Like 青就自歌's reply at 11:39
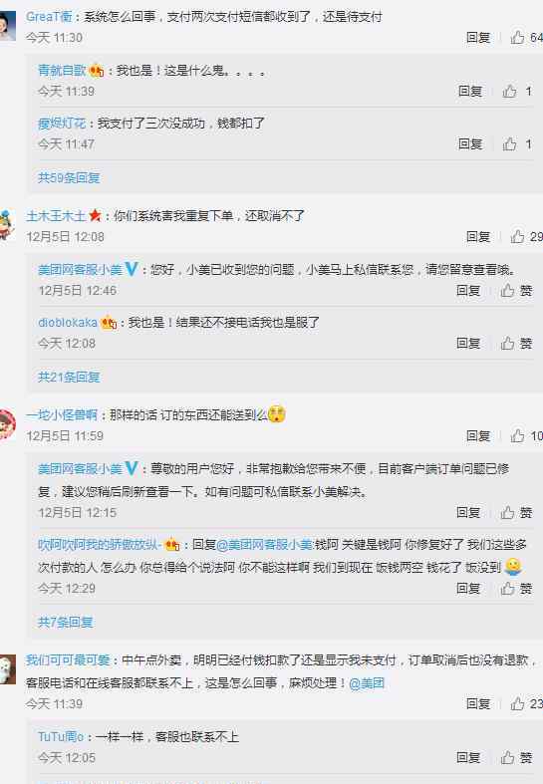This screenshot has width=543, height=784. (x=516, y=91)
